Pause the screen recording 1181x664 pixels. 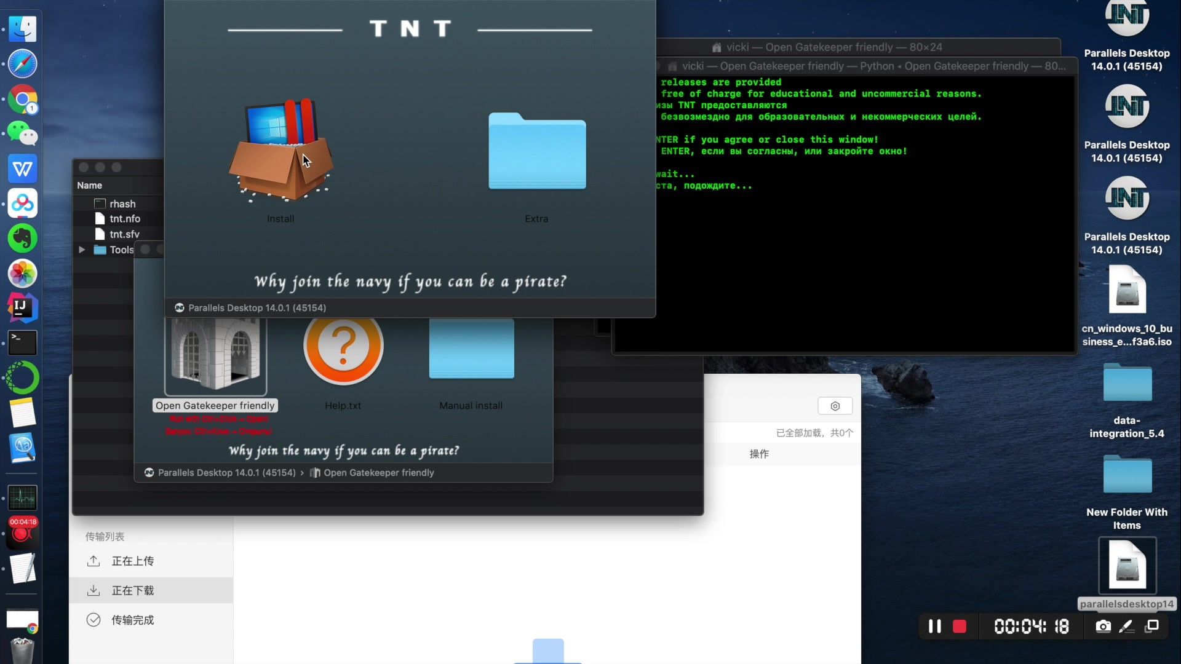(934, 626)
